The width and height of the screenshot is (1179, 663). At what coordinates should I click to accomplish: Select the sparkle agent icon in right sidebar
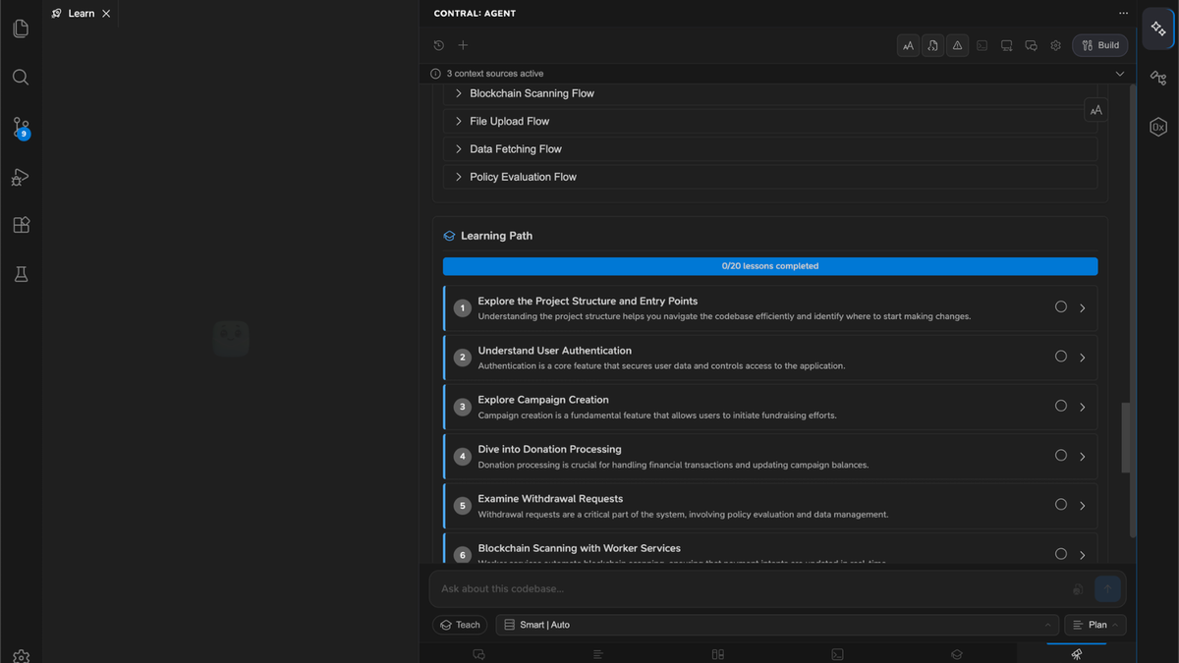pyautogui.click(x=1158, y=29)
